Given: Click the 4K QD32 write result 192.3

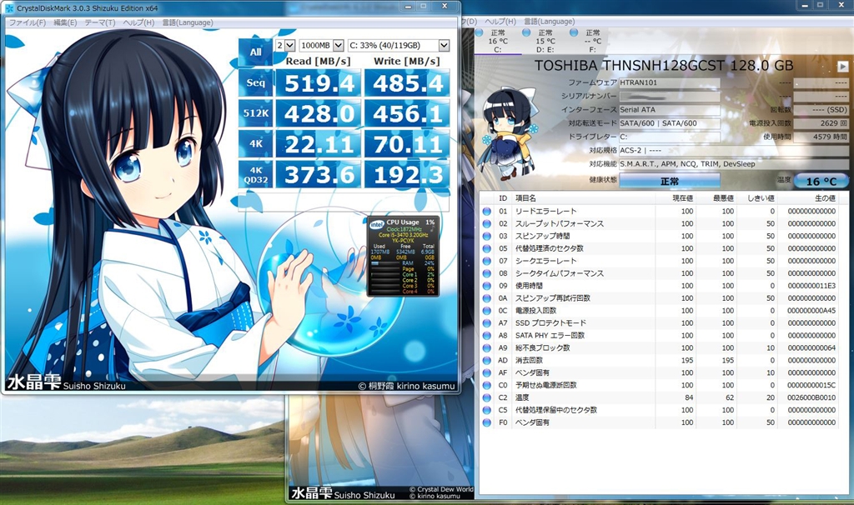Looking at the screenshot, I should click(x=407, y=174).
